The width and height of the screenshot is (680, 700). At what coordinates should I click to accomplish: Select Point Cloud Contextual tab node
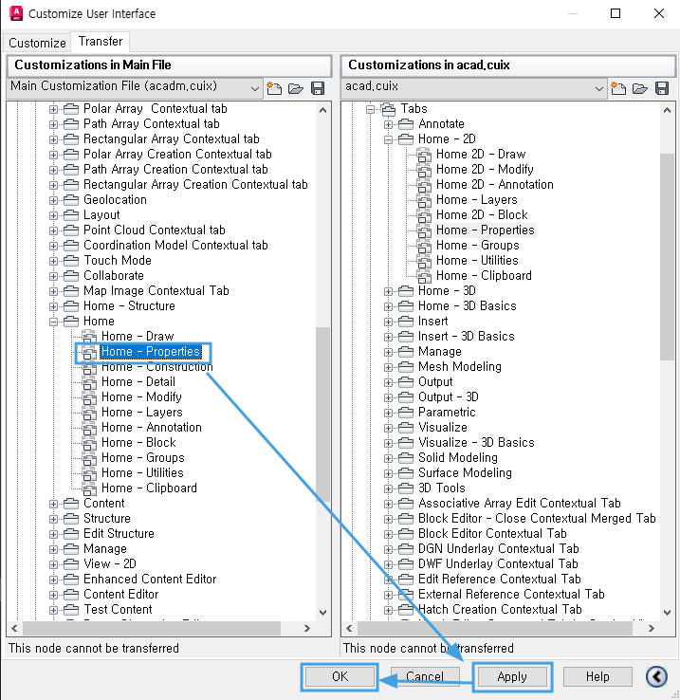point(154,230)
